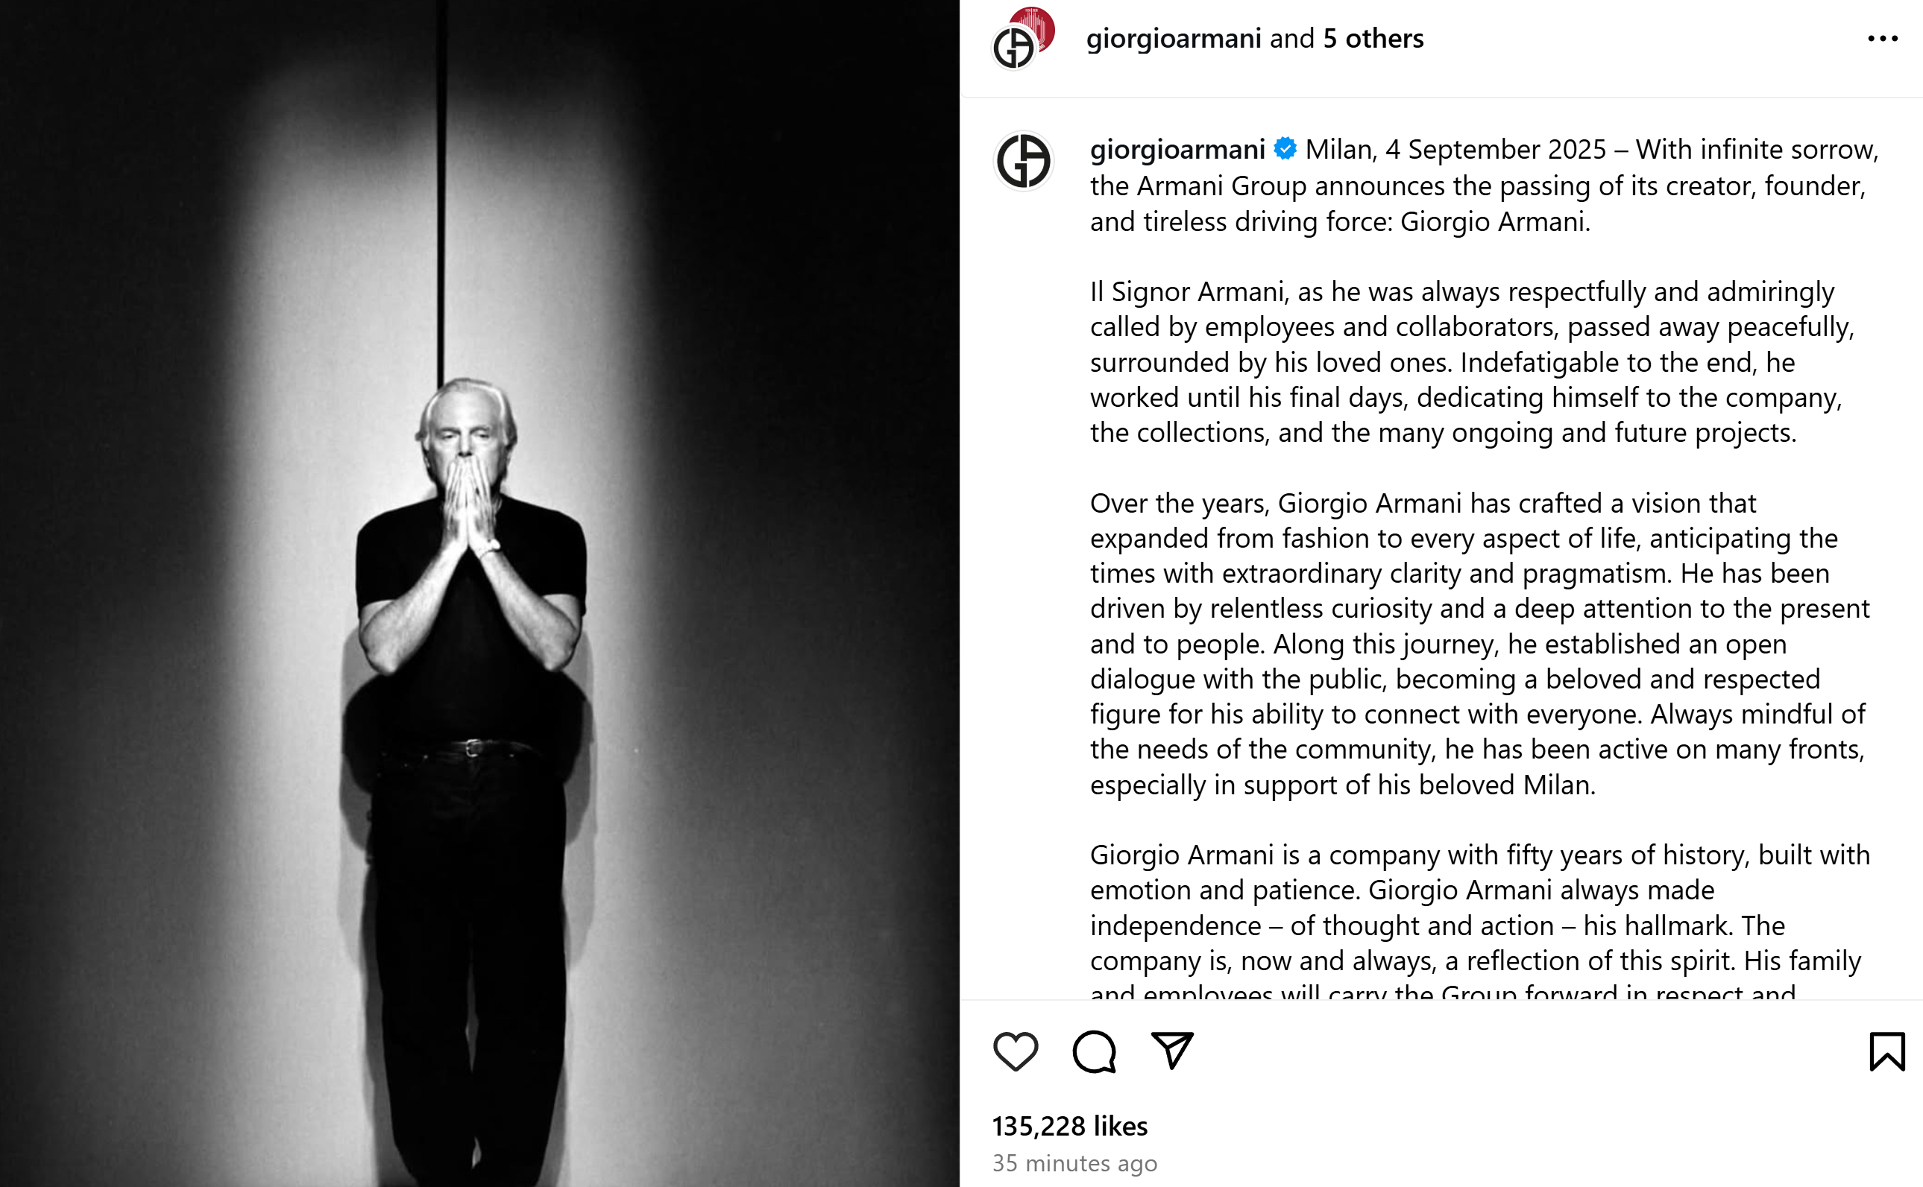Click the black and white portrait photo
Viewport: 1923px width, 1187px height.
coord(479,593)
